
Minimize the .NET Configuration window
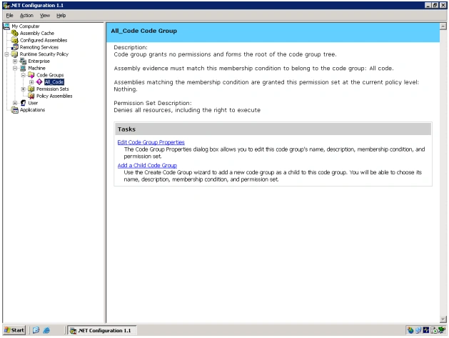[428, 5]
